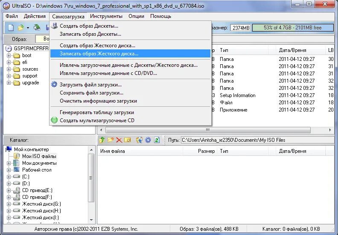This screenshot has width=338, height=235.
Task: Select Жесткий диск(I:) in the tree
Action: click(41, 218)
